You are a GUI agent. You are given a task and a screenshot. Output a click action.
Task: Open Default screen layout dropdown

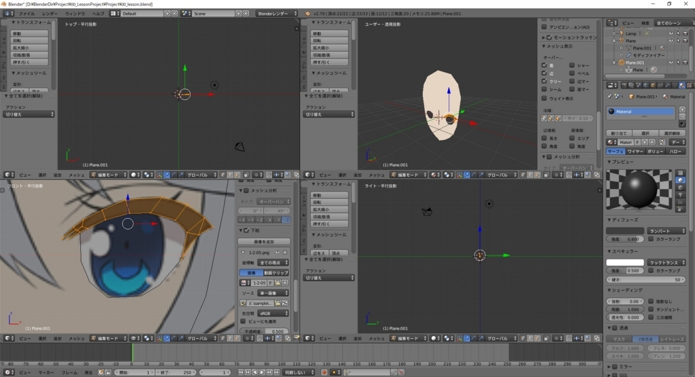pos(114,14)
